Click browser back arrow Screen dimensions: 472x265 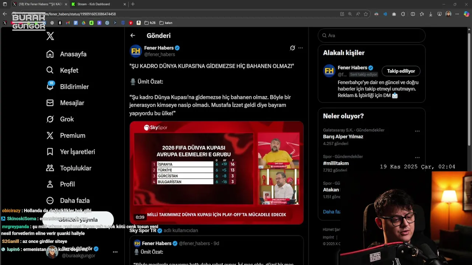pos(5,14)
